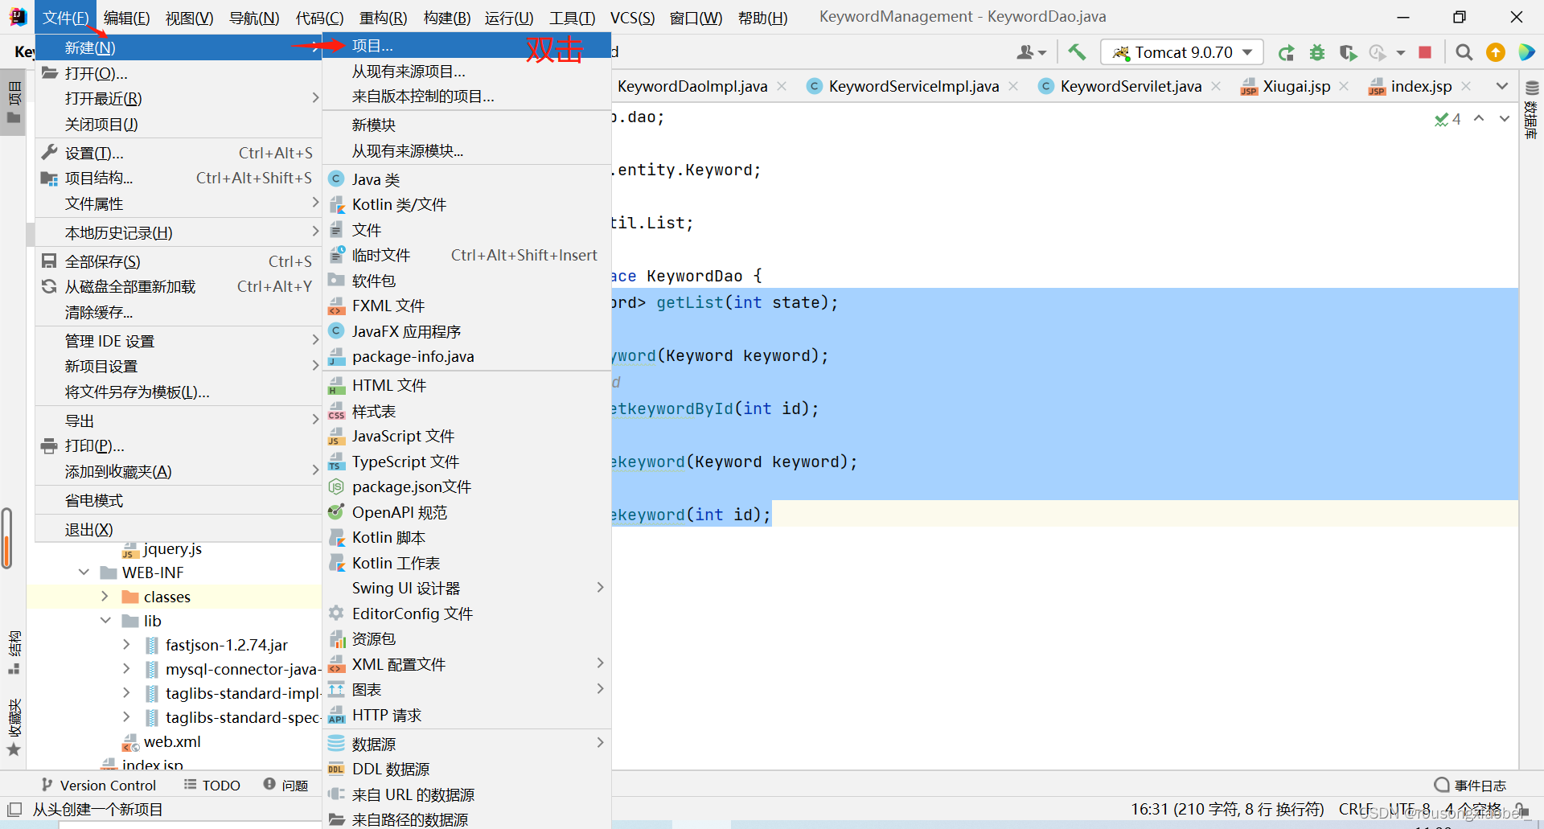
Task: Switch to KeywordServiceImpl.java tab
Action: point(914,86)
